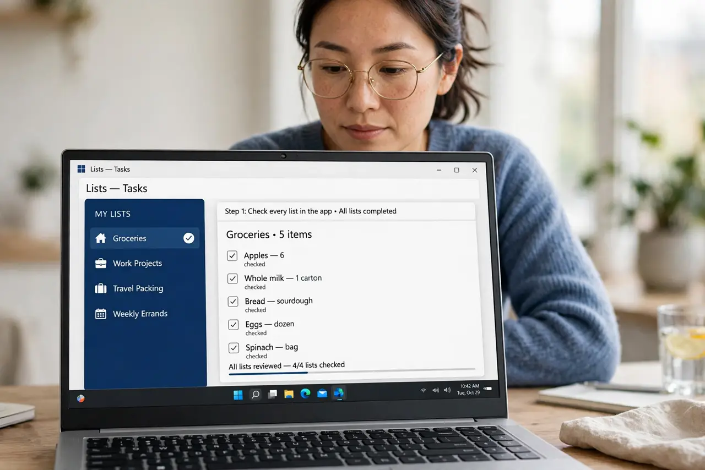Open the Wi-Fi network tray icon
The width and height of the screenshot is (705, 470).
[x=424, y=390]
